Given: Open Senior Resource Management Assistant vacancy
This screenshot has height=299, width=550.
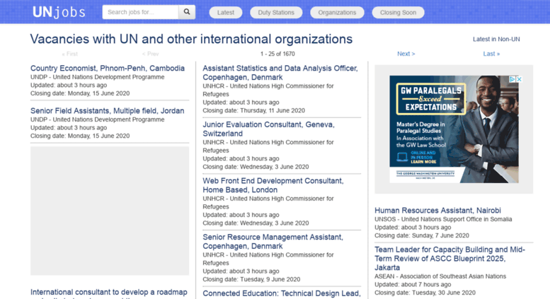Looking at the screenshot, I should coord(273,242).
